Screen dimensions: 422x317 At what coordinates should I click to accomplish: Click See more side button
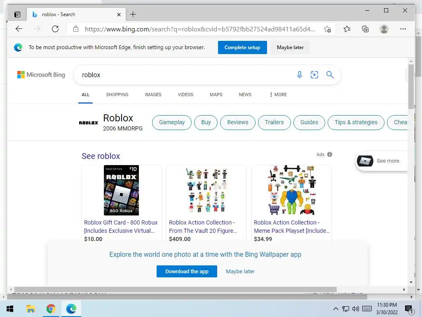click(381, 161)
